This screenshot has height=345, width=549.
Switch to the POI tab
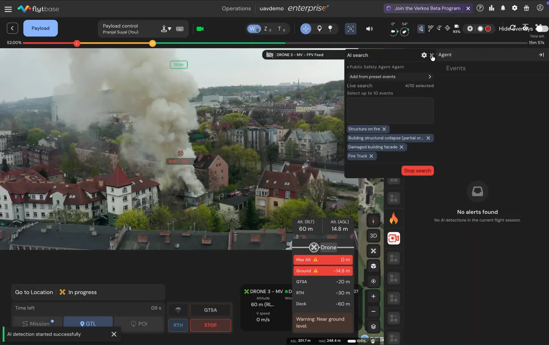click(x=139, y=323)
